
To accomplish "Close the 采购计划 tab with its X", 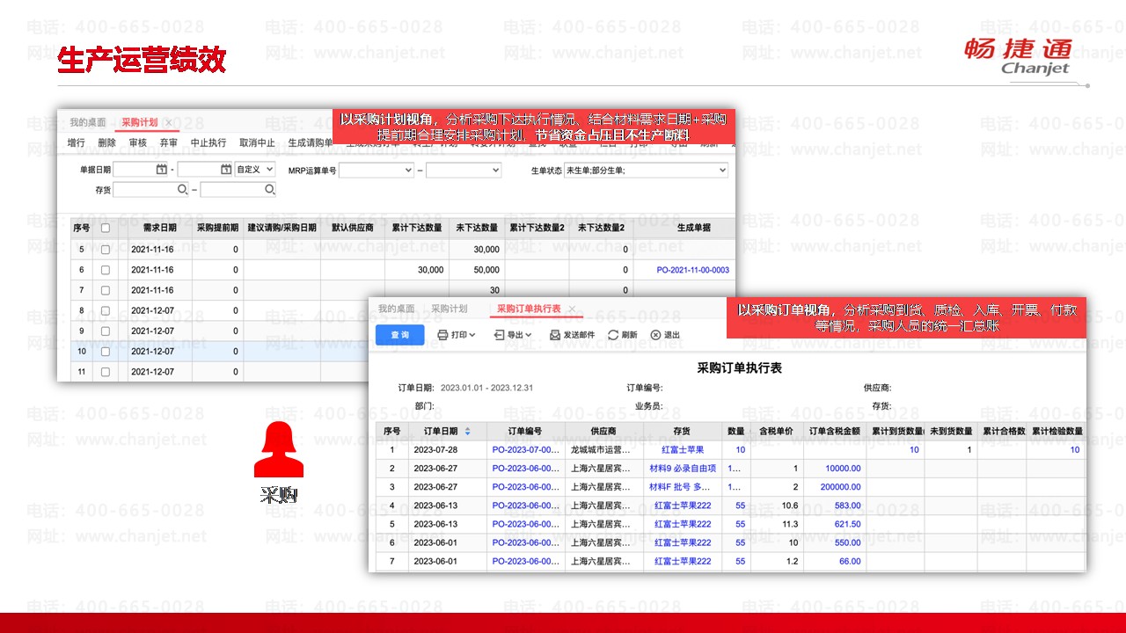I will click(x=169, y=122).
